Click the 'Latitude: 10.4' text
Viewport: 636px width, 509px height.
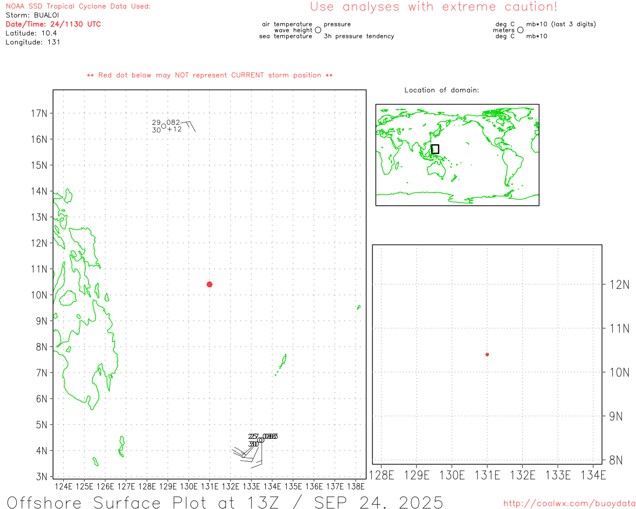[x=31, y=33]
